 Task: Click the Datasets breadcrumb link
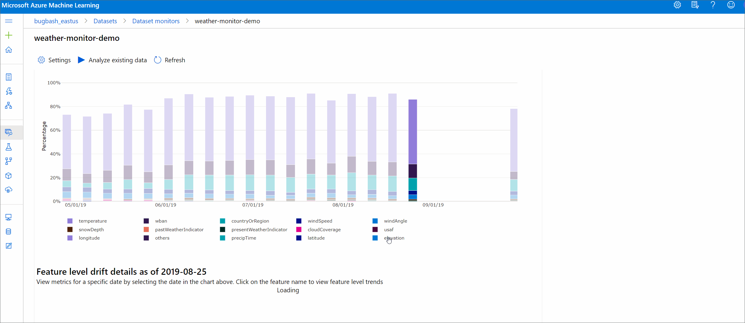tap(105, 21)
